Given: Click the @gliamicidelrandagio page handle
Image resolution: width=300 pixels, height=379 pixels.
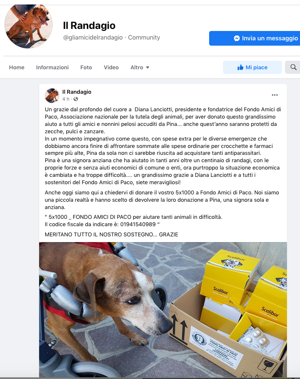Looking at the screenshot, I should [x=93, y=37].
